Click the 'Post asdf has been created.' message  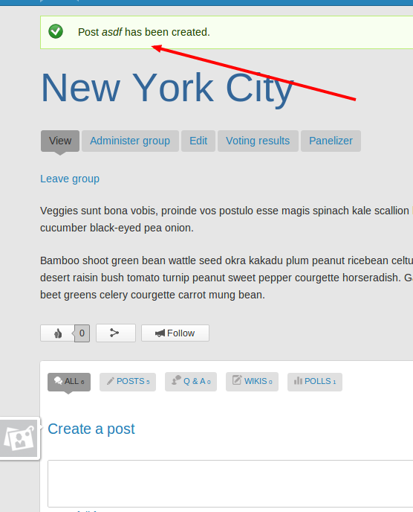tap(144, 32)
